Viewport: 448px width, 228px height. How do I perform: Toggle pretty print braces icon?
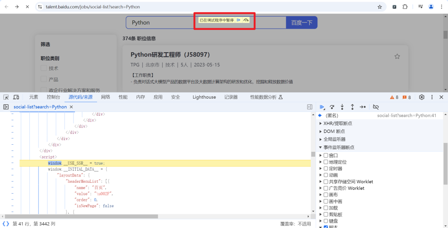point(6,224)
